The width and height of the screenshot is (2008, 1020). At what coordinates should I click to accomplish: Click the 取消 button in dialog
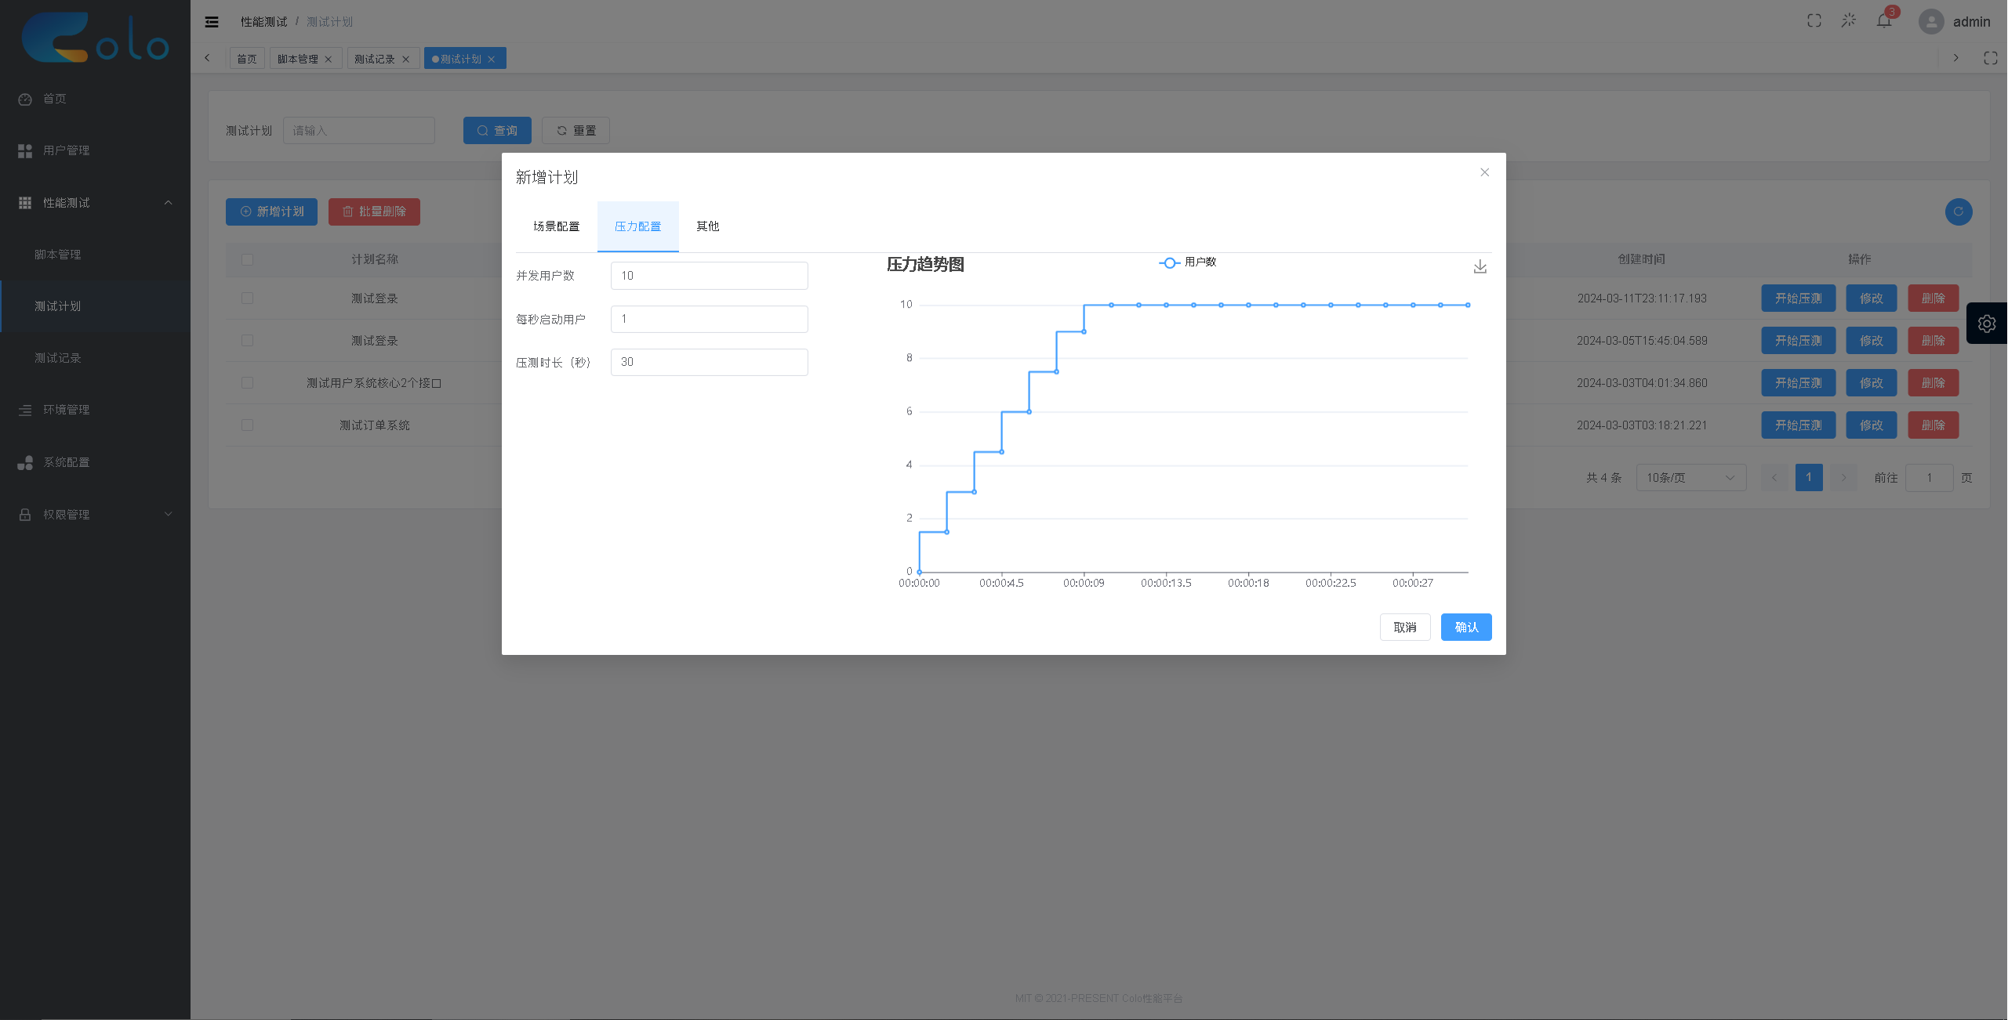(1405, 628)
